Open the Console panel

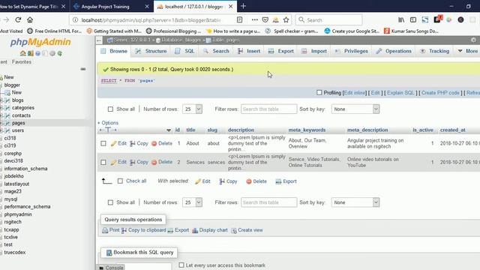pos(111,268)
